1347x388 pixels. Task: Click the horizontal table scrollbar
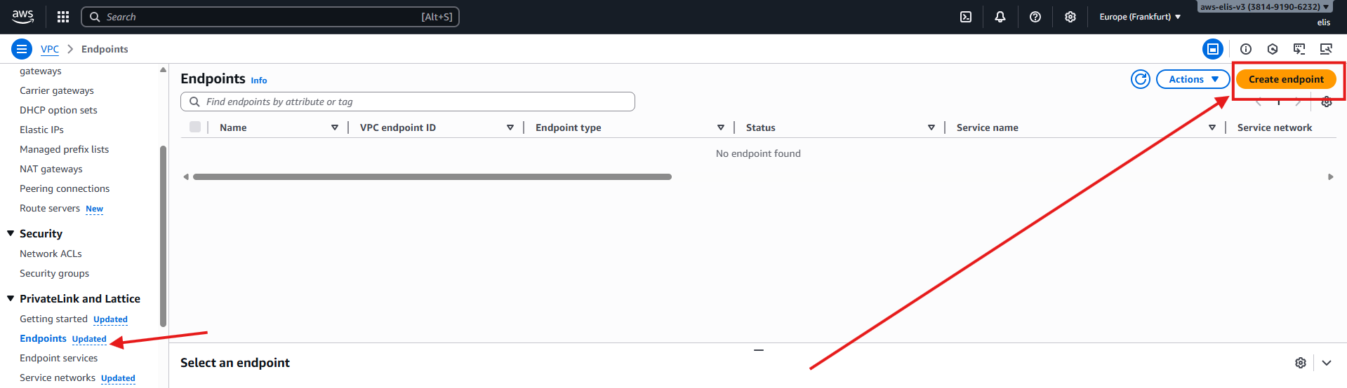[432, 176]
